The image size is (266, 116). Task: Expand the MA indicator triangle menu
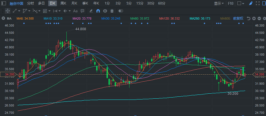(x=3, y=18)
